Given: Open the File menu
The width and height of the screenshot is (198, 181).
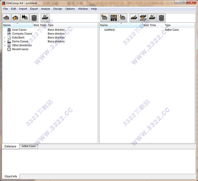Looking at the screenshot, I should (x=6, y=9).
